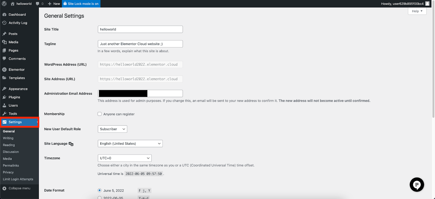The height and width of the screenshot is (199, 435).
Task: Open the Templates menu item
Action: tap(19, 78)
